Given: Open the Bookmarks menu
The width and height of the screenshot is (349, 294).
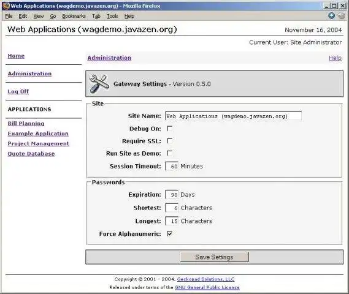Looking at the screenshot, I should pyautogui.click(x=74, y=16).
